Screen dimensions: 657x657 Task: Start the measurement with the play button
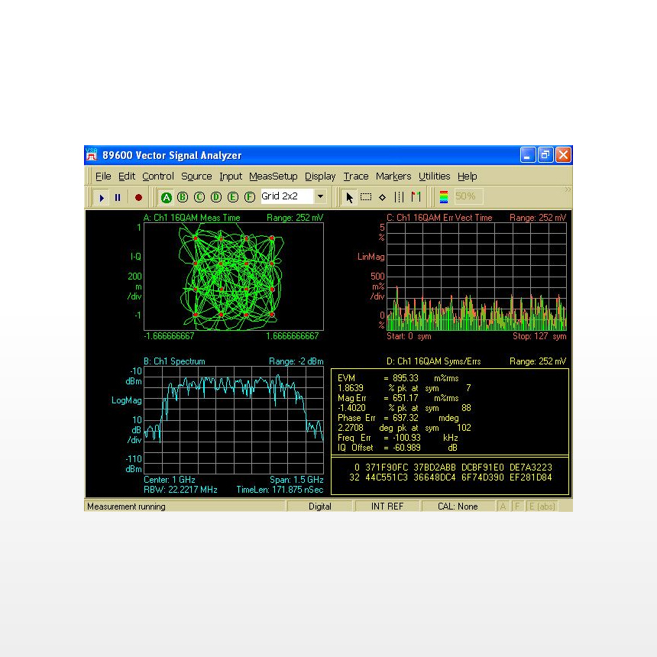tap(102, 197)
